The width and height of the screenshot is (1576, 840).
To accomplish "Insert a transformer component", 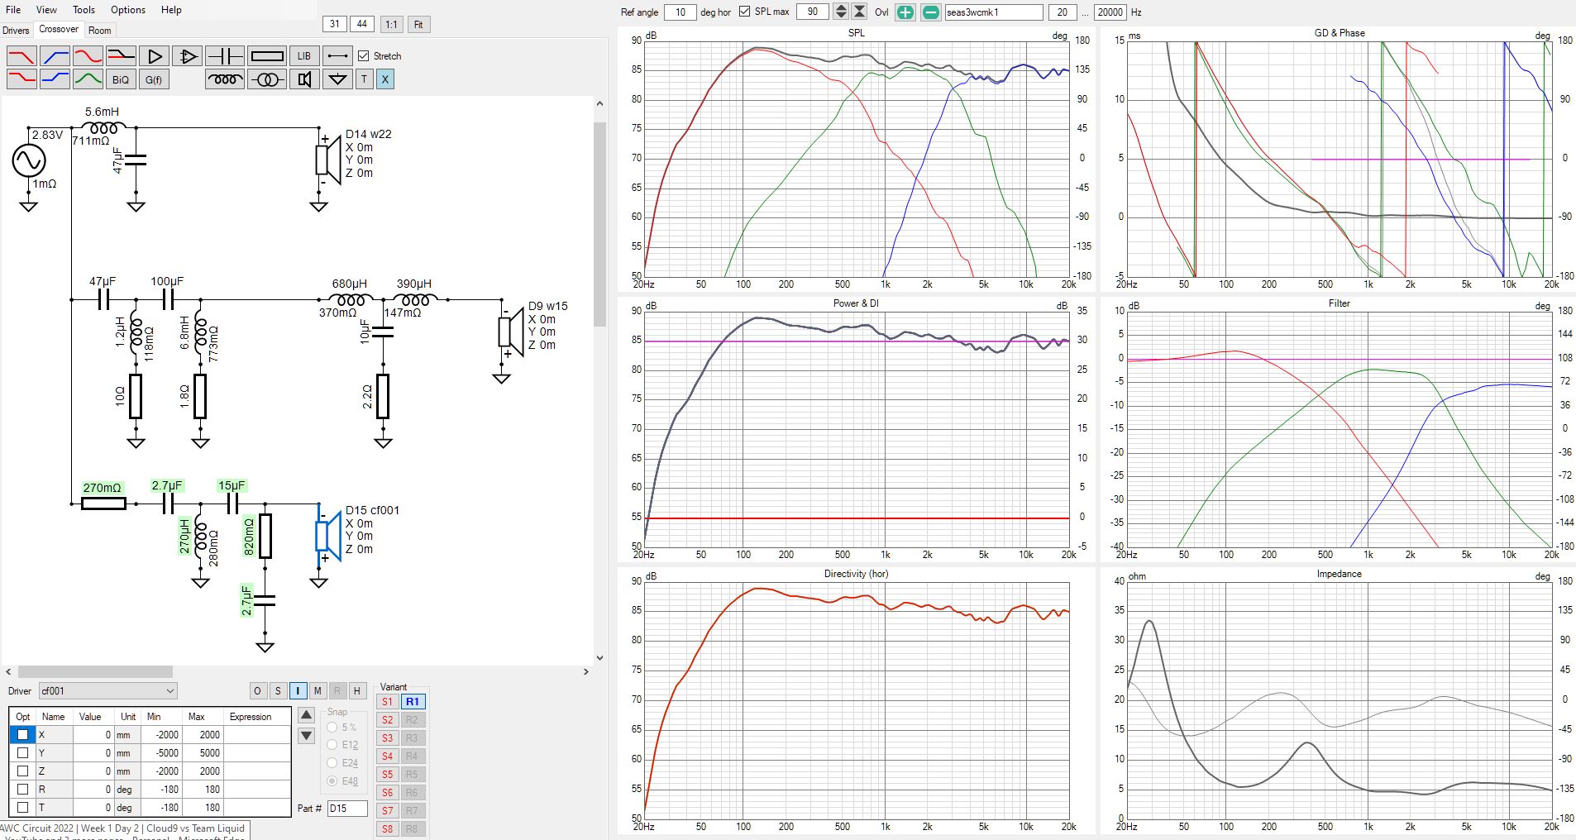I will pyautogui.click(x=267, y=79).
